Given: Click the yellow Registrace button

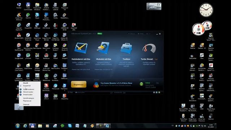Looking at the screenshot, I should [79, 84].
